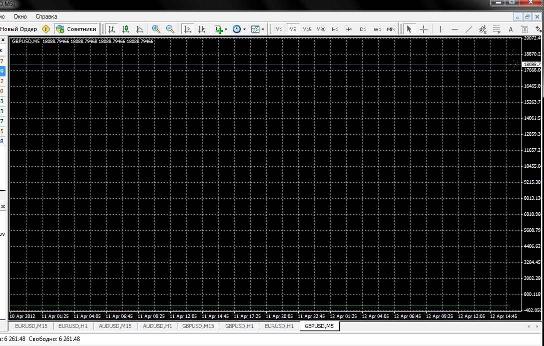Select the bar chart display icon
The image size is (544, 346).
coord(112,29)
